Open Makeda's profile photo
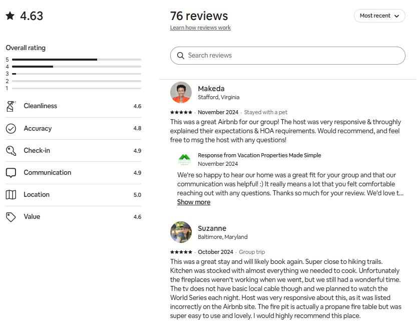 click(x=181, y=93)
